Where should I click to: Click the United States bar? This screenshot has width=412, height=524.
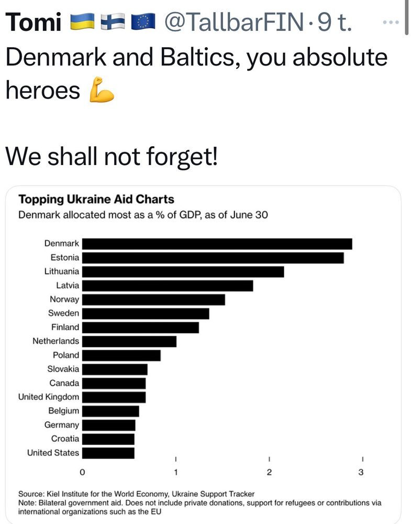(108, 453)
